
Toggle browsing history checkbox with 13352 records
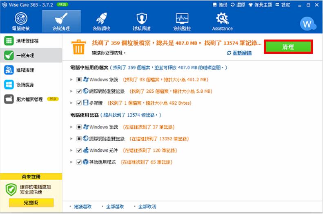point(79,139)
